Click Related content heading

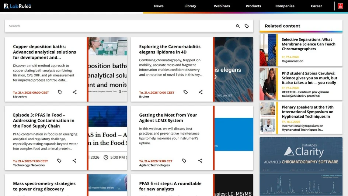click(x=282, y=26)
